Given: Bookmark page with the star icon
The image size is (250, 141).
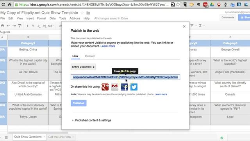Looking at the screenshot, I should 178,4.
